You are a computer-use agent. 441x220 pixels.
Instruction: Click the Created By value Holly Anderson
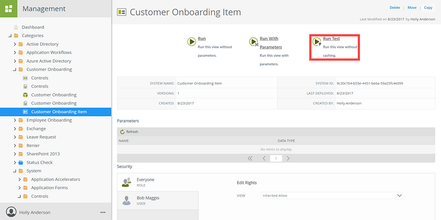(349, 103)
